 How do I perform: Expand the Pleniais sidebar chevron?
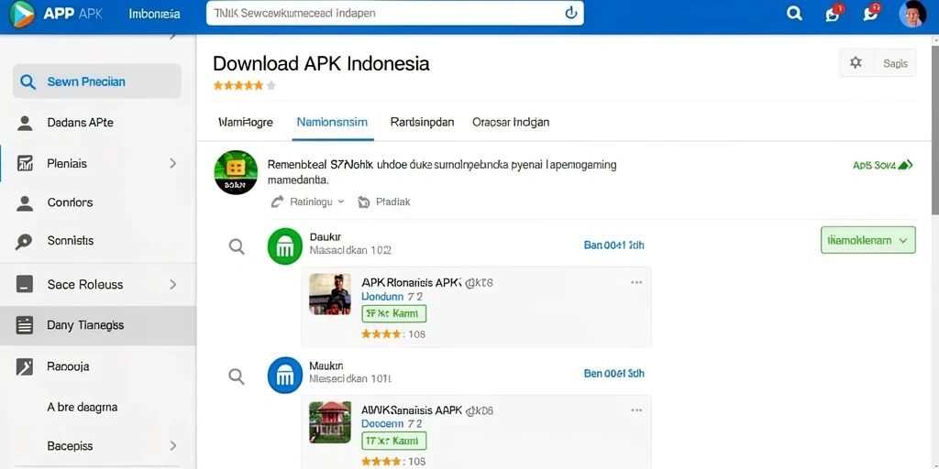pyautogui.click(x=173, y=163)
